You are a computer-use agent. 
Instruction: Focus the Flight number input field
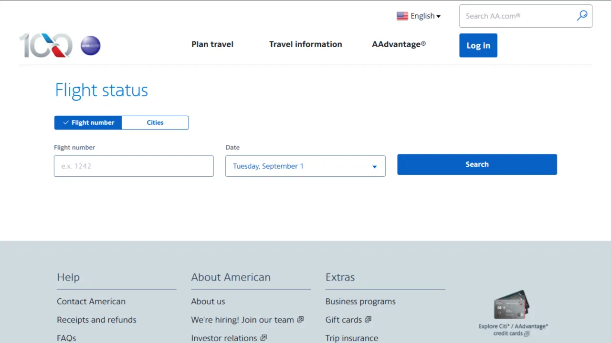point(134,166)
